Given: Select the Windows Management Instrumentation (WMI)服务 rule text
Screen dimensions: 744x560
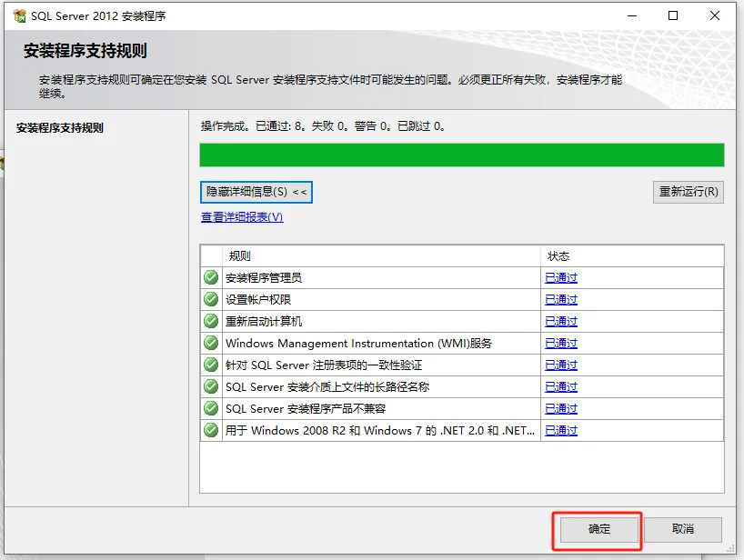Looking at the screenshot, I should tap(358, 344).
